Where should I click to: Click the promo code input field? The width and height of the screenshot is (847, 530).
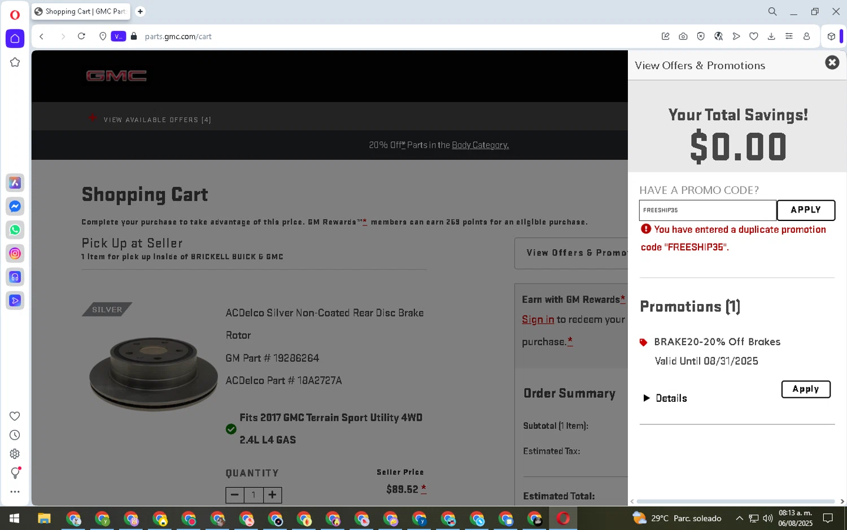[x=708, y=210]
